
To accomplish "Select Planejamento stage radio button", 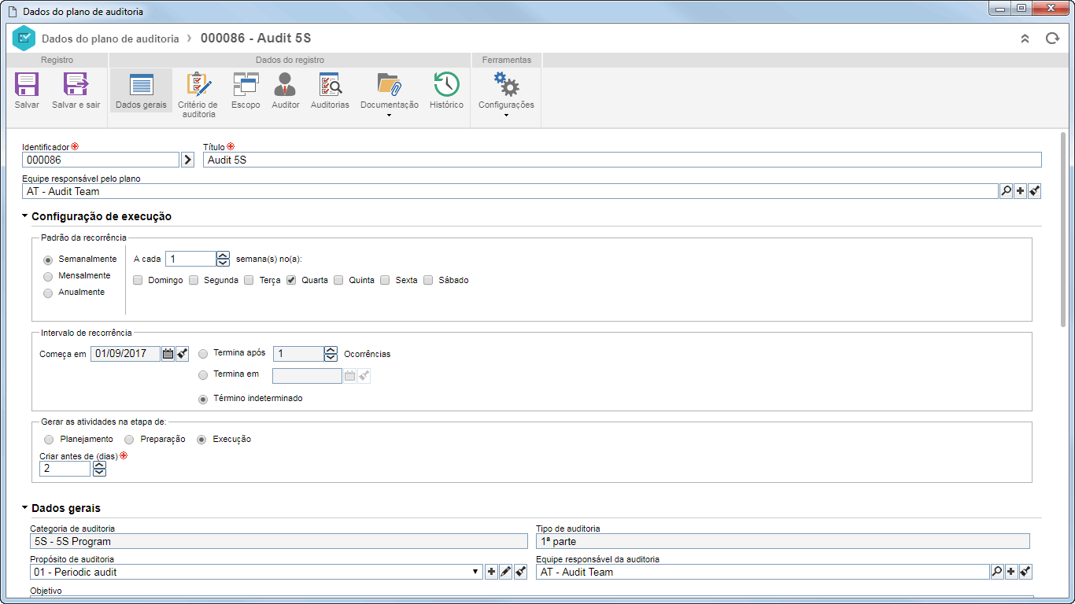I will pyautogui.click(x=49, y=440).
